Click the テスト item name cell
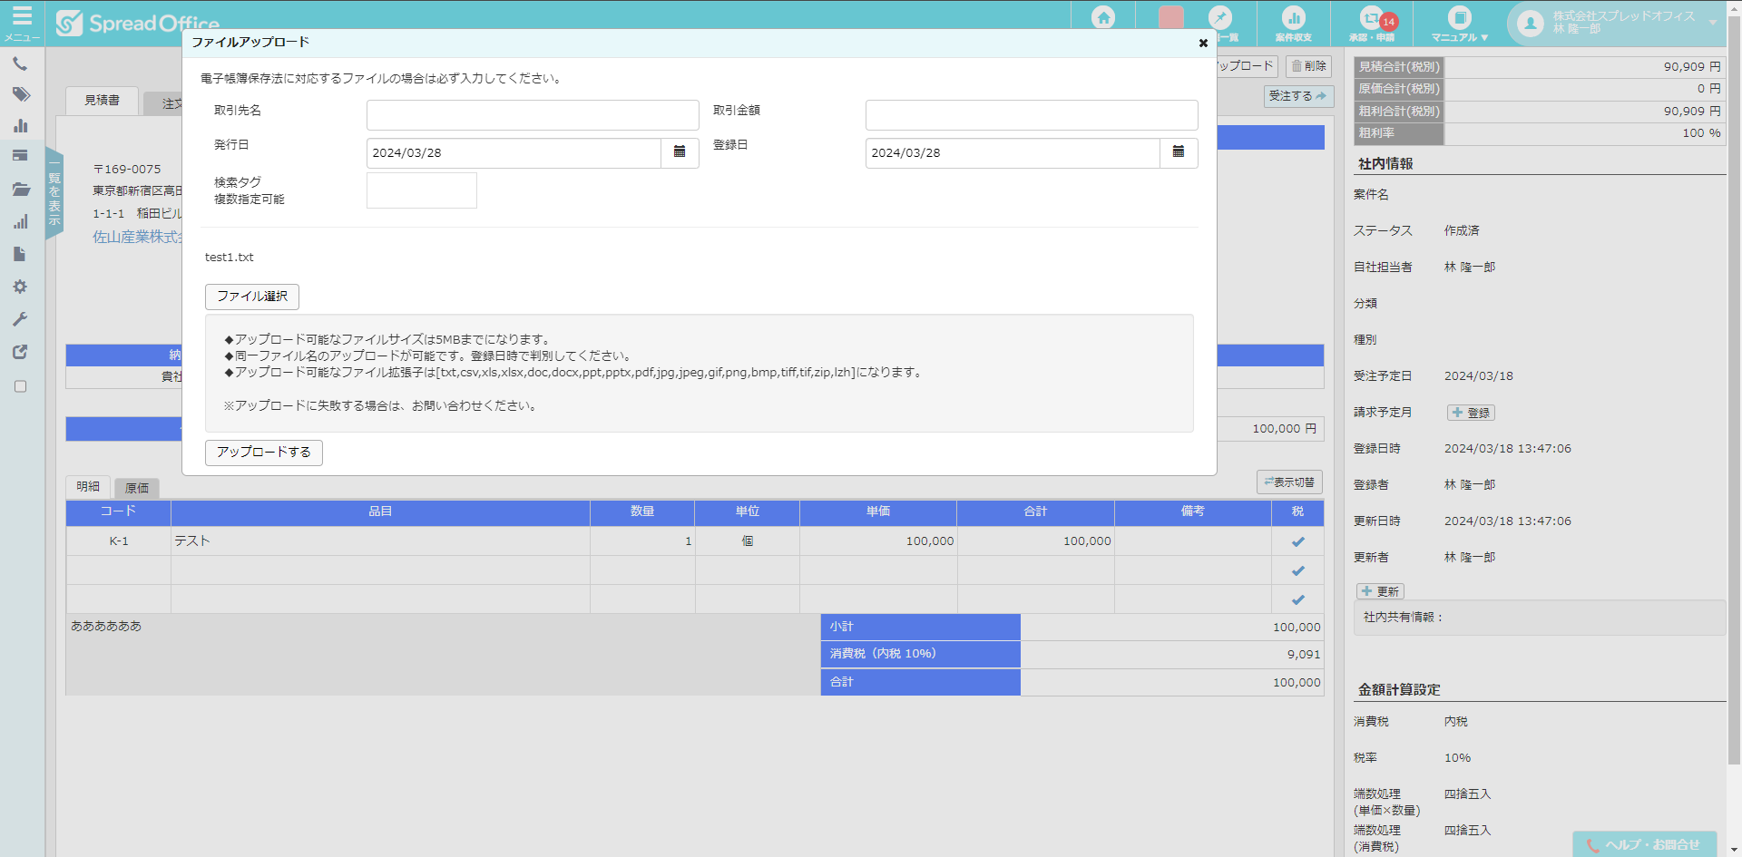 (380, 541)
